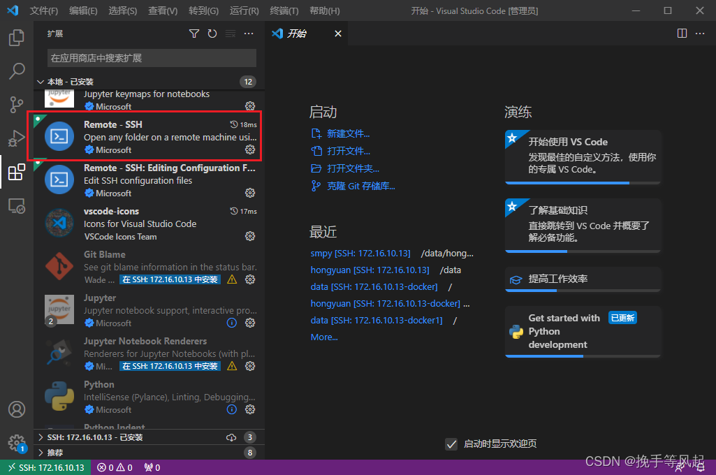Open recent hongyuan [SSH: 172.16.10.13-docker]

[386, 303]
